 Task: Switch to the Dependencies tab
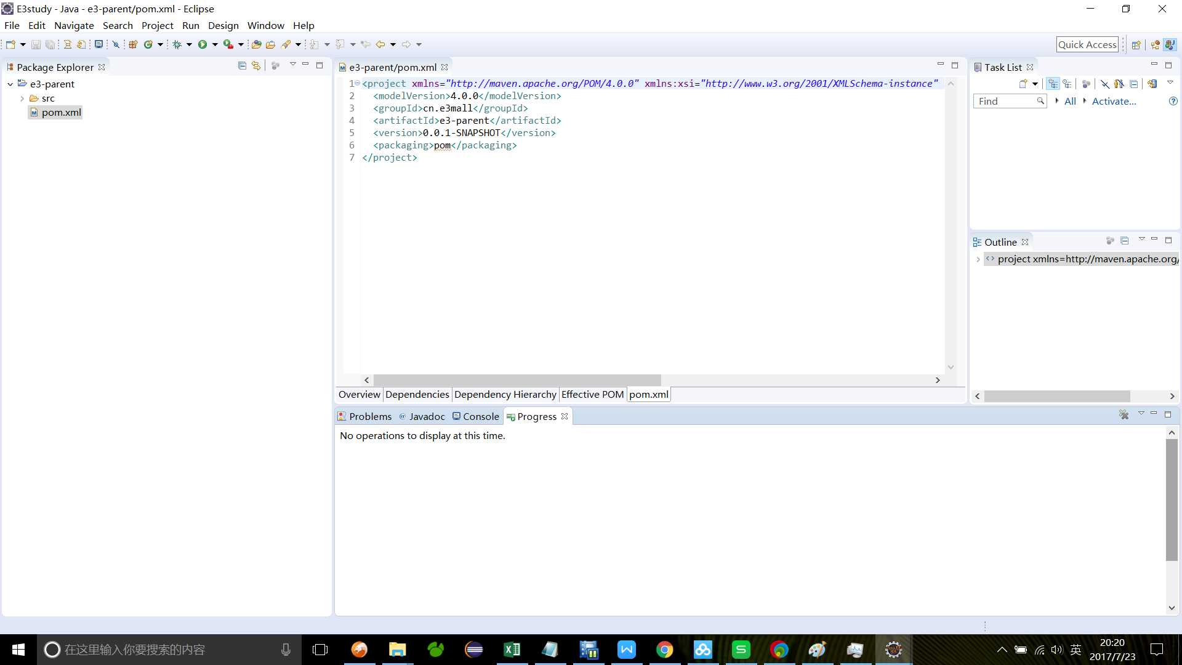(417, 395)
